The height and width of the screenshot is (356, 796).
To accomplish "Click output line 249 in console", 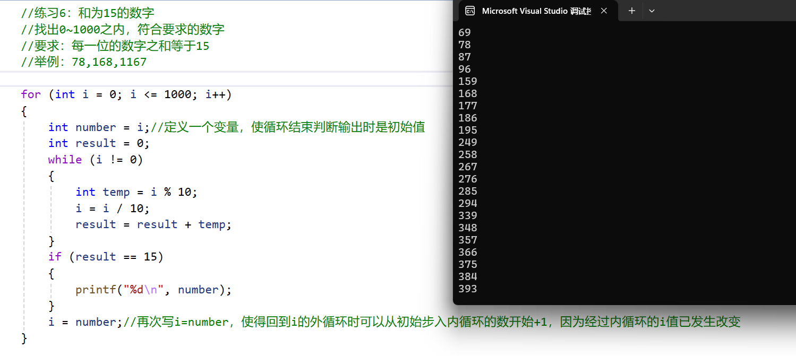I will [467, 142].
